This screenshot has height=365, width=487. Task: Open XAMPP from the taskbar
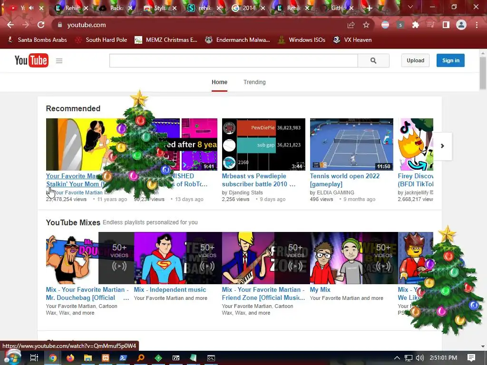106,358
